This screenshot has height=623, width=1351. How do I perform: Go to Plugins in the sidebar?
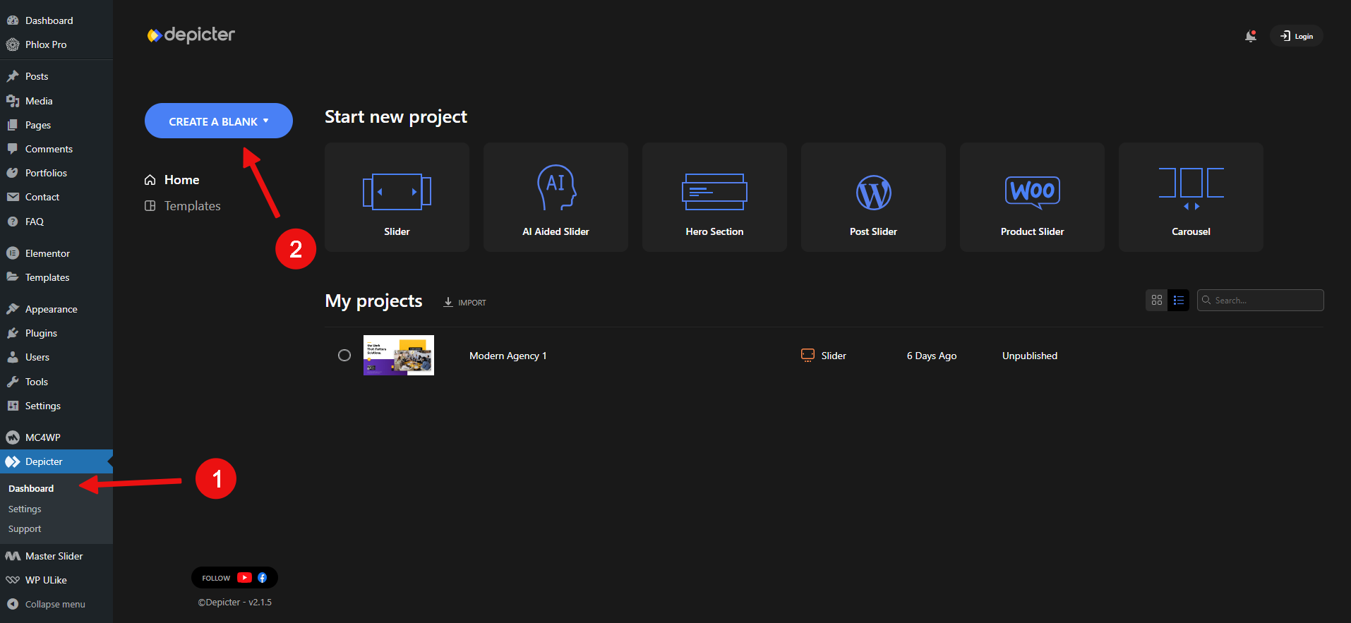point(56,333)
